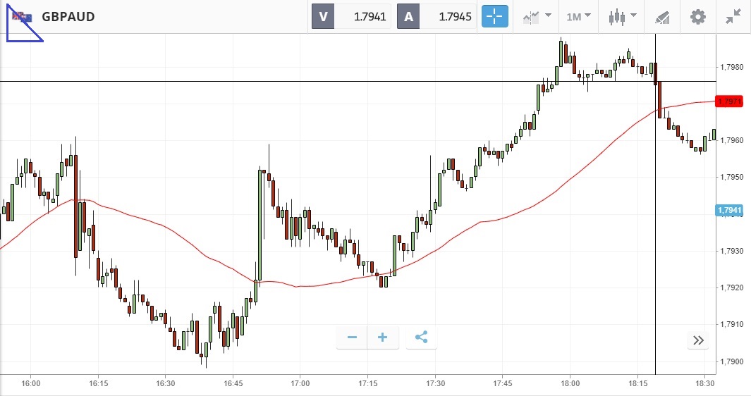Toggle the crosshair cursor button
Image resolution: width=751 pixels, height=396 pixels.
pyautogui.click(x=495, y=16)
